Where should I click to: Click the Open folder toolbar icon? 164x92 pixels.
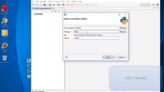point(69,5)
